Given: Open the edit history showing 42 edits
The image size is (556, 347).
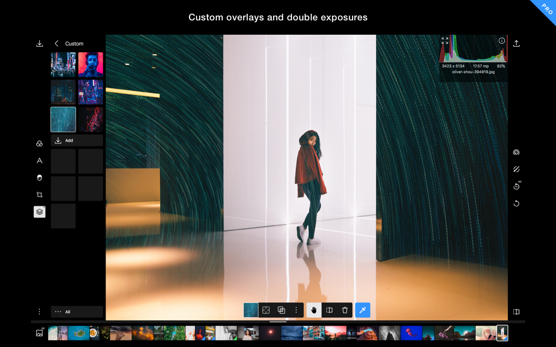Looking at the screenshot, I should coord(516,186).
